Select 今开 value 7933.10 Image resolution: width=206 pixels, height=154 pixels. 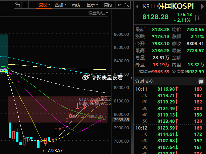(x=161, y=44)
